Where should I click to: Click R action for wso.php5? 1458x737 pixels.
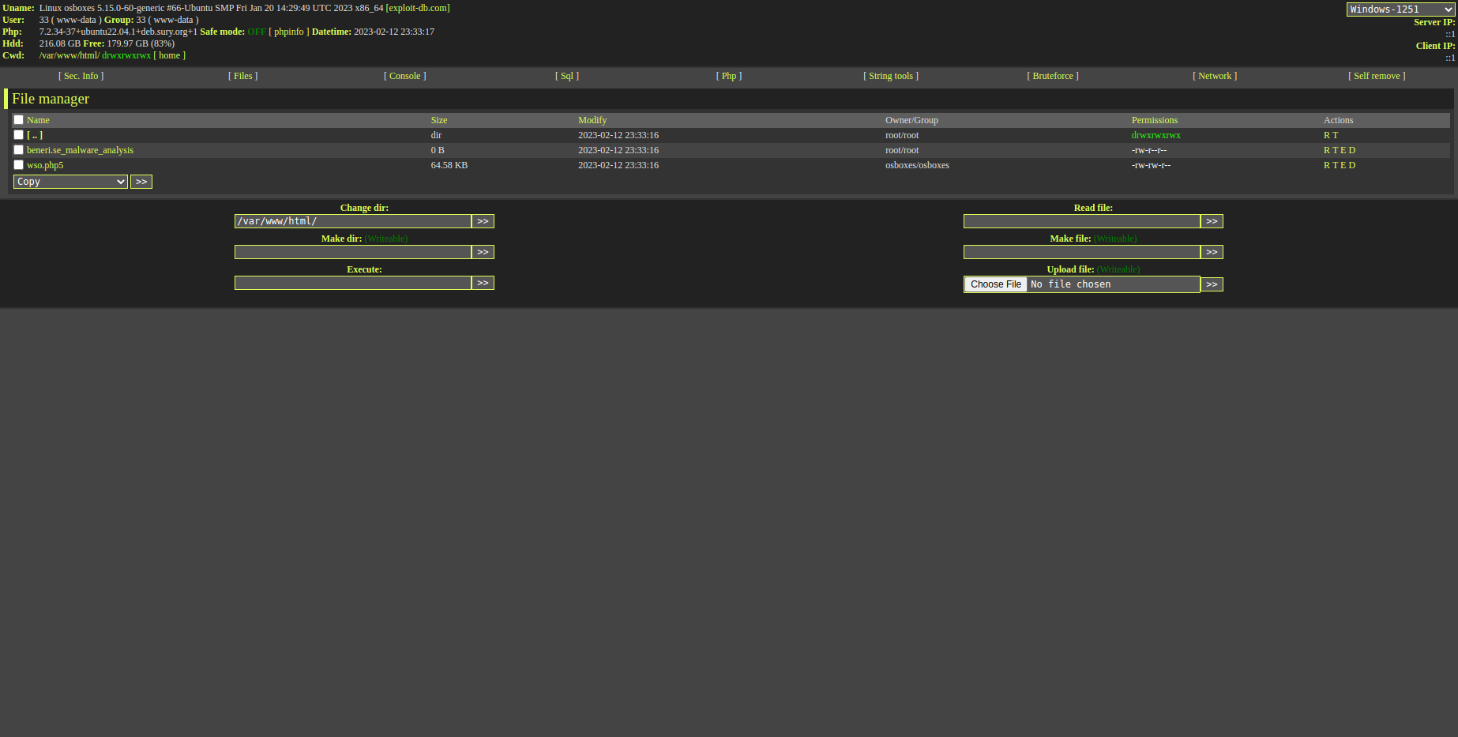pos(1327,165)
